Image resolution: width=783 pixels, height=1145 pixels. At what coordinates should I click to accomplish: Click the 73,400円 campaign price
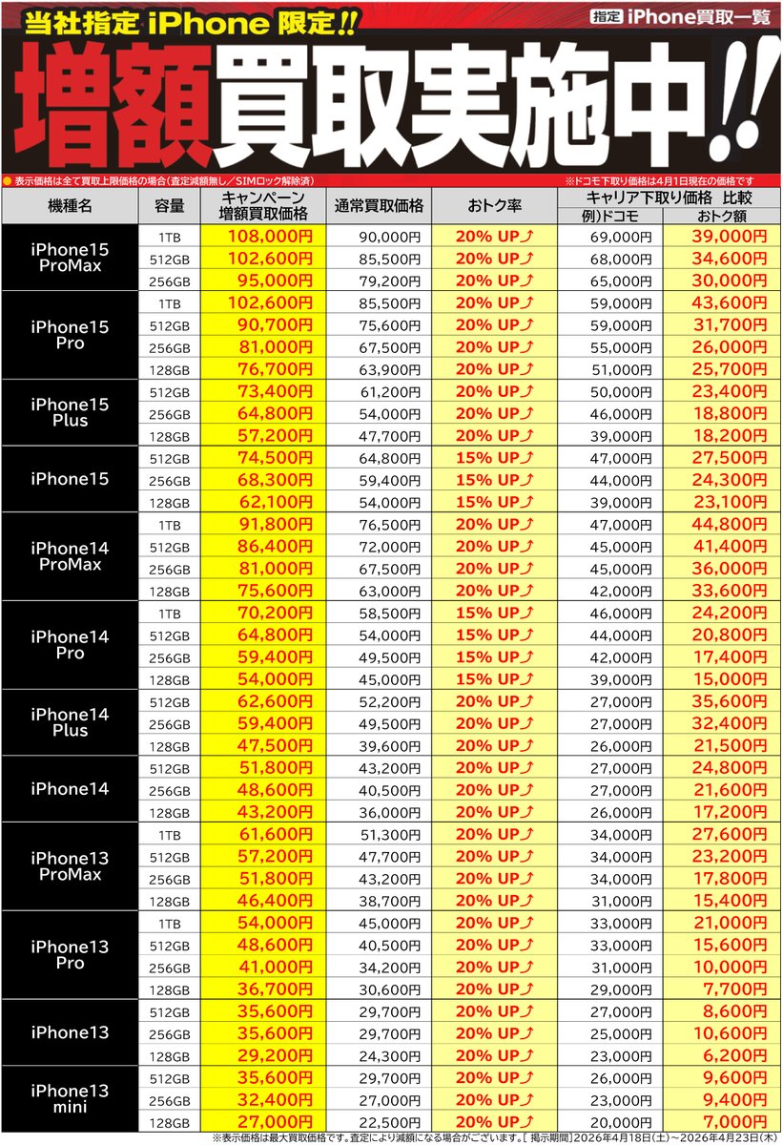[276, 391]
